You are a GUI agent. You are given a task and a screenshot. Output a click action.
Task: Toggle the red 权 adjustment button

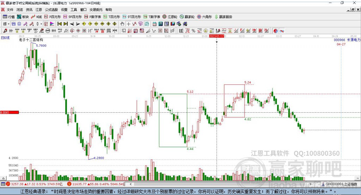(x=46, y=24)
